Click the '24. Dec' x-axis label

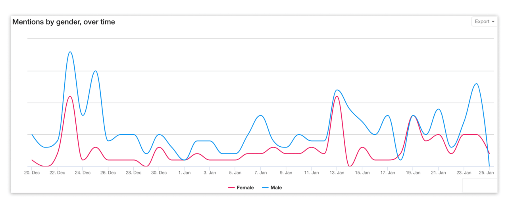83,173
